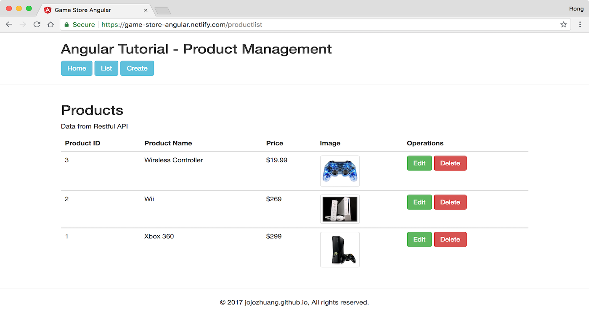The height and width of the screenshot is (336, 589).
Task: Open the Create product button
Action: (137, 68)
